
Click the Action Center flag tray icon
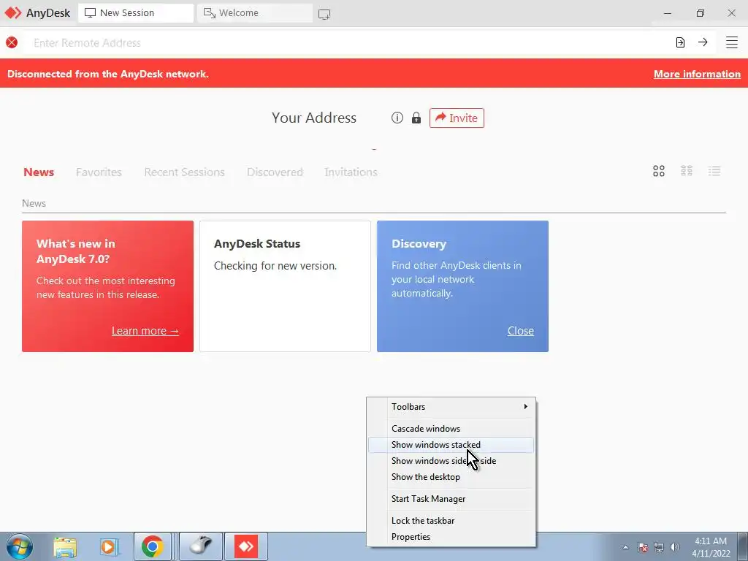point(643,547)
